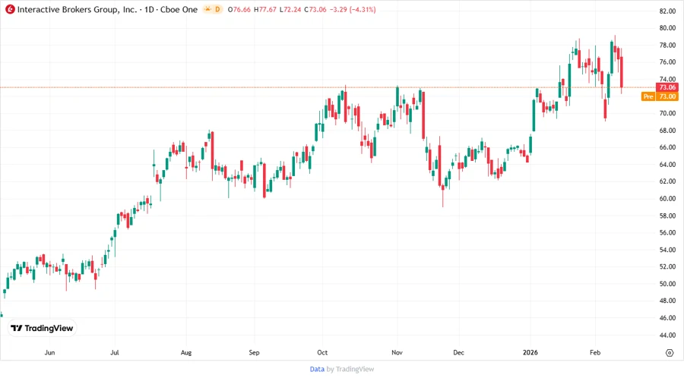This screenshot has width=684, height=378.
Task: Open the Data link below the chart
Action: click(x=317, y=370)
